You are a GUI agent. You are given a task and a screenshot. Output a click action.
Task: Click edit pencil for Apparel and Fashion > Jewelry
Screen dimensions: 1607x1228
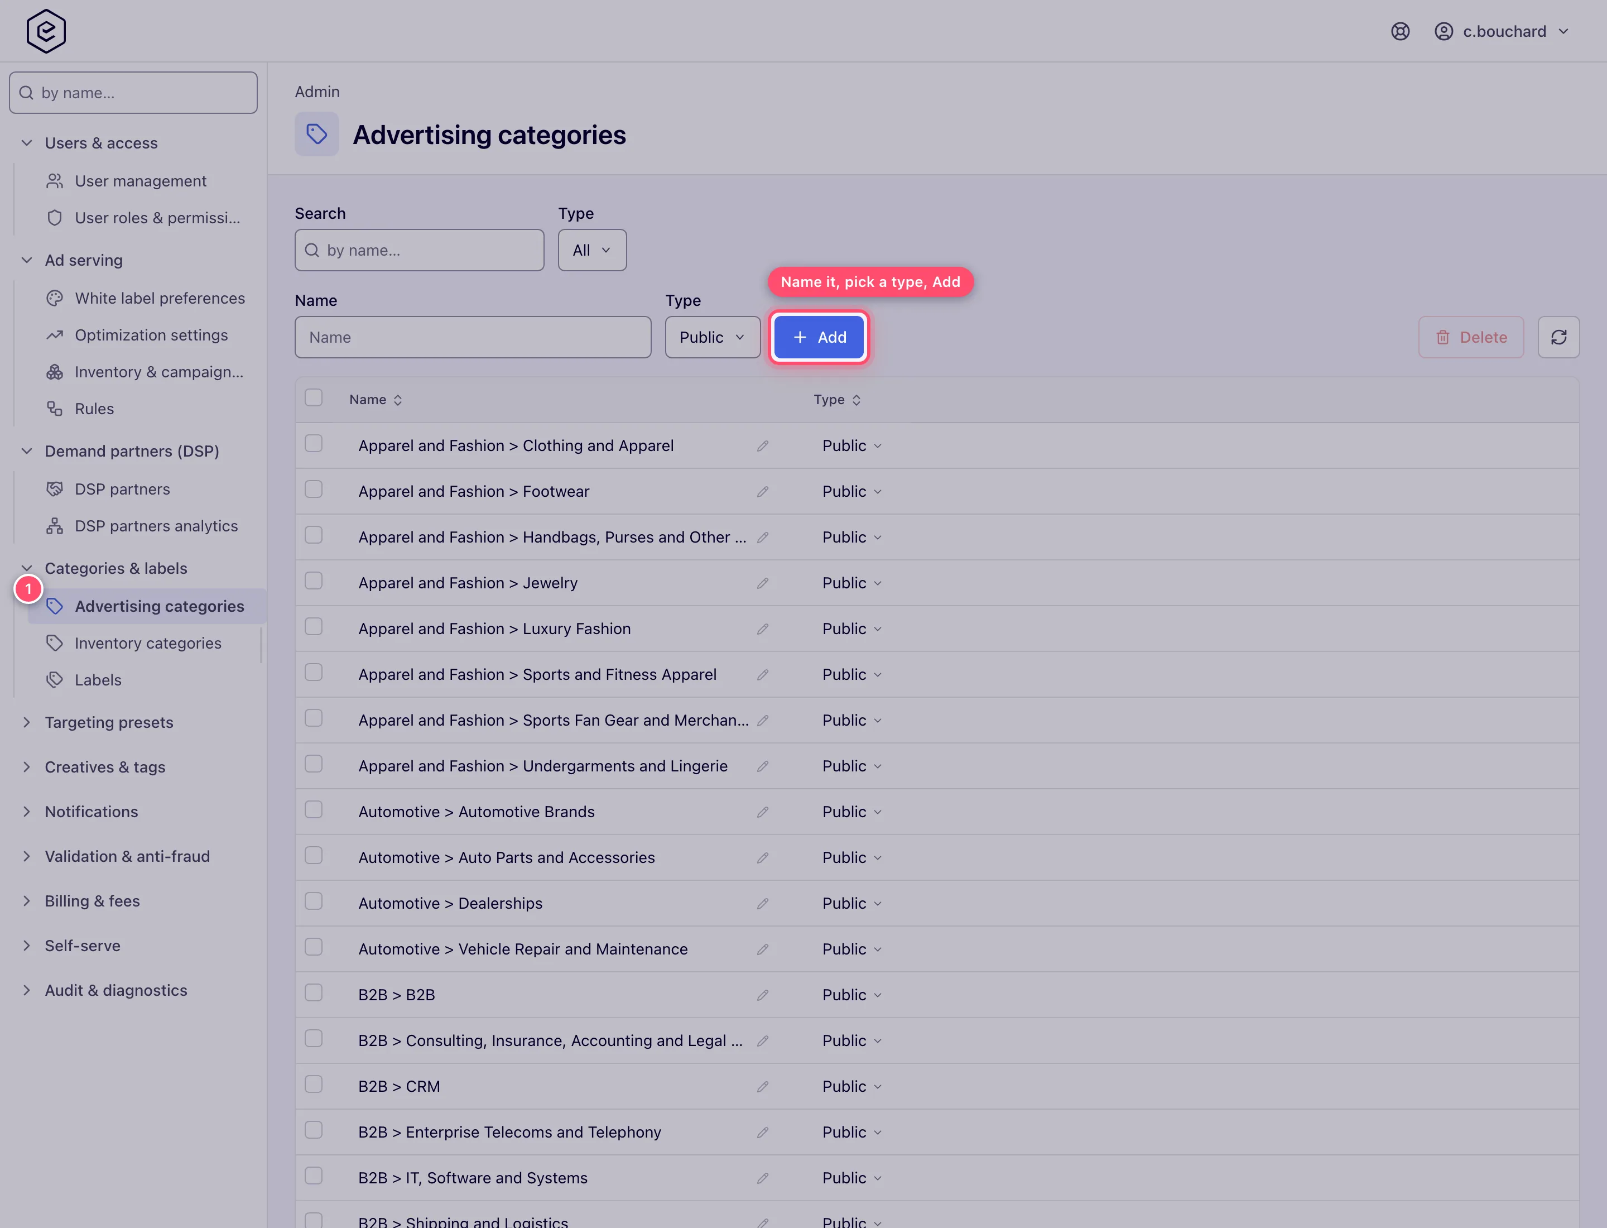point(762,583)
